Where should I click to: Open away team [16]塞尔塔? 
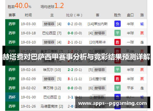tap(98, 79)
